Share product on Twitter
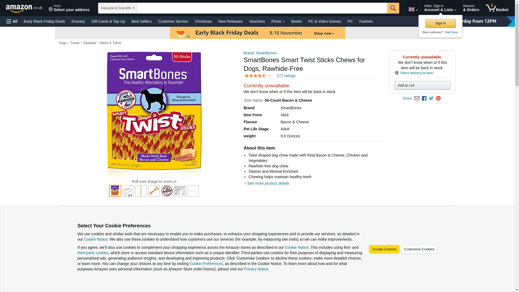 tap(431, 98)
